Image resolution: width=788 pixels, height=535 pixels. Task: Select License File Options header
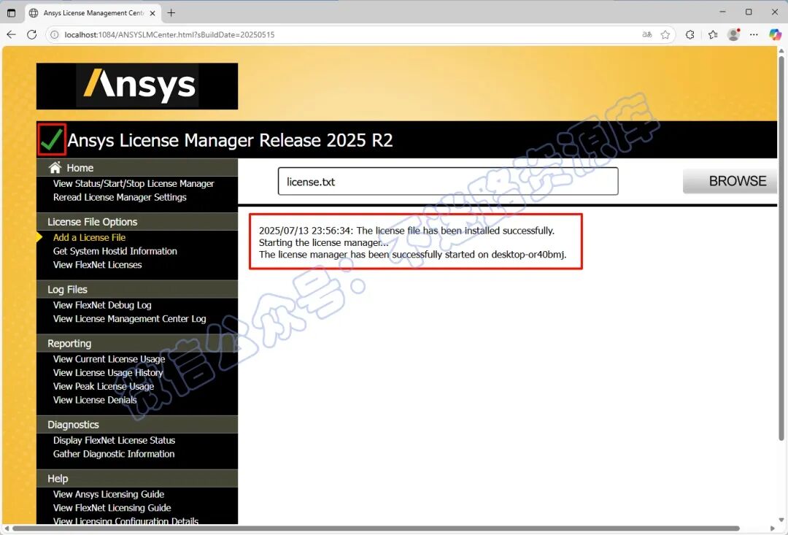click(93, 222)
